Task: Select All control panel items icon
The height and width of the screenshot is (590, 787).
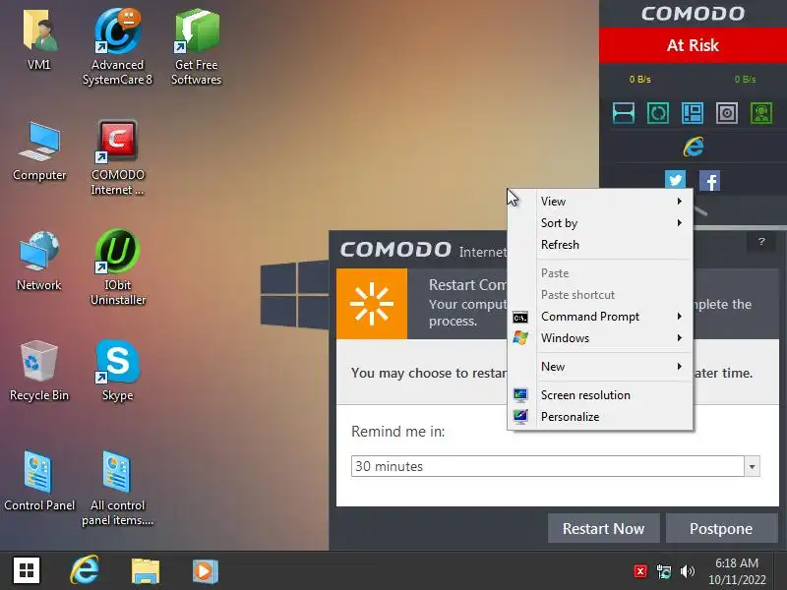Action: [x=117, y=488]
